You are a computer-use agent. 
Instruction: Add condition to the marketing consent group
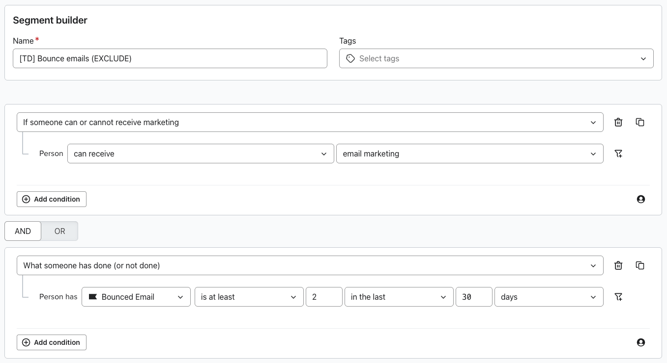coord(52,199)
